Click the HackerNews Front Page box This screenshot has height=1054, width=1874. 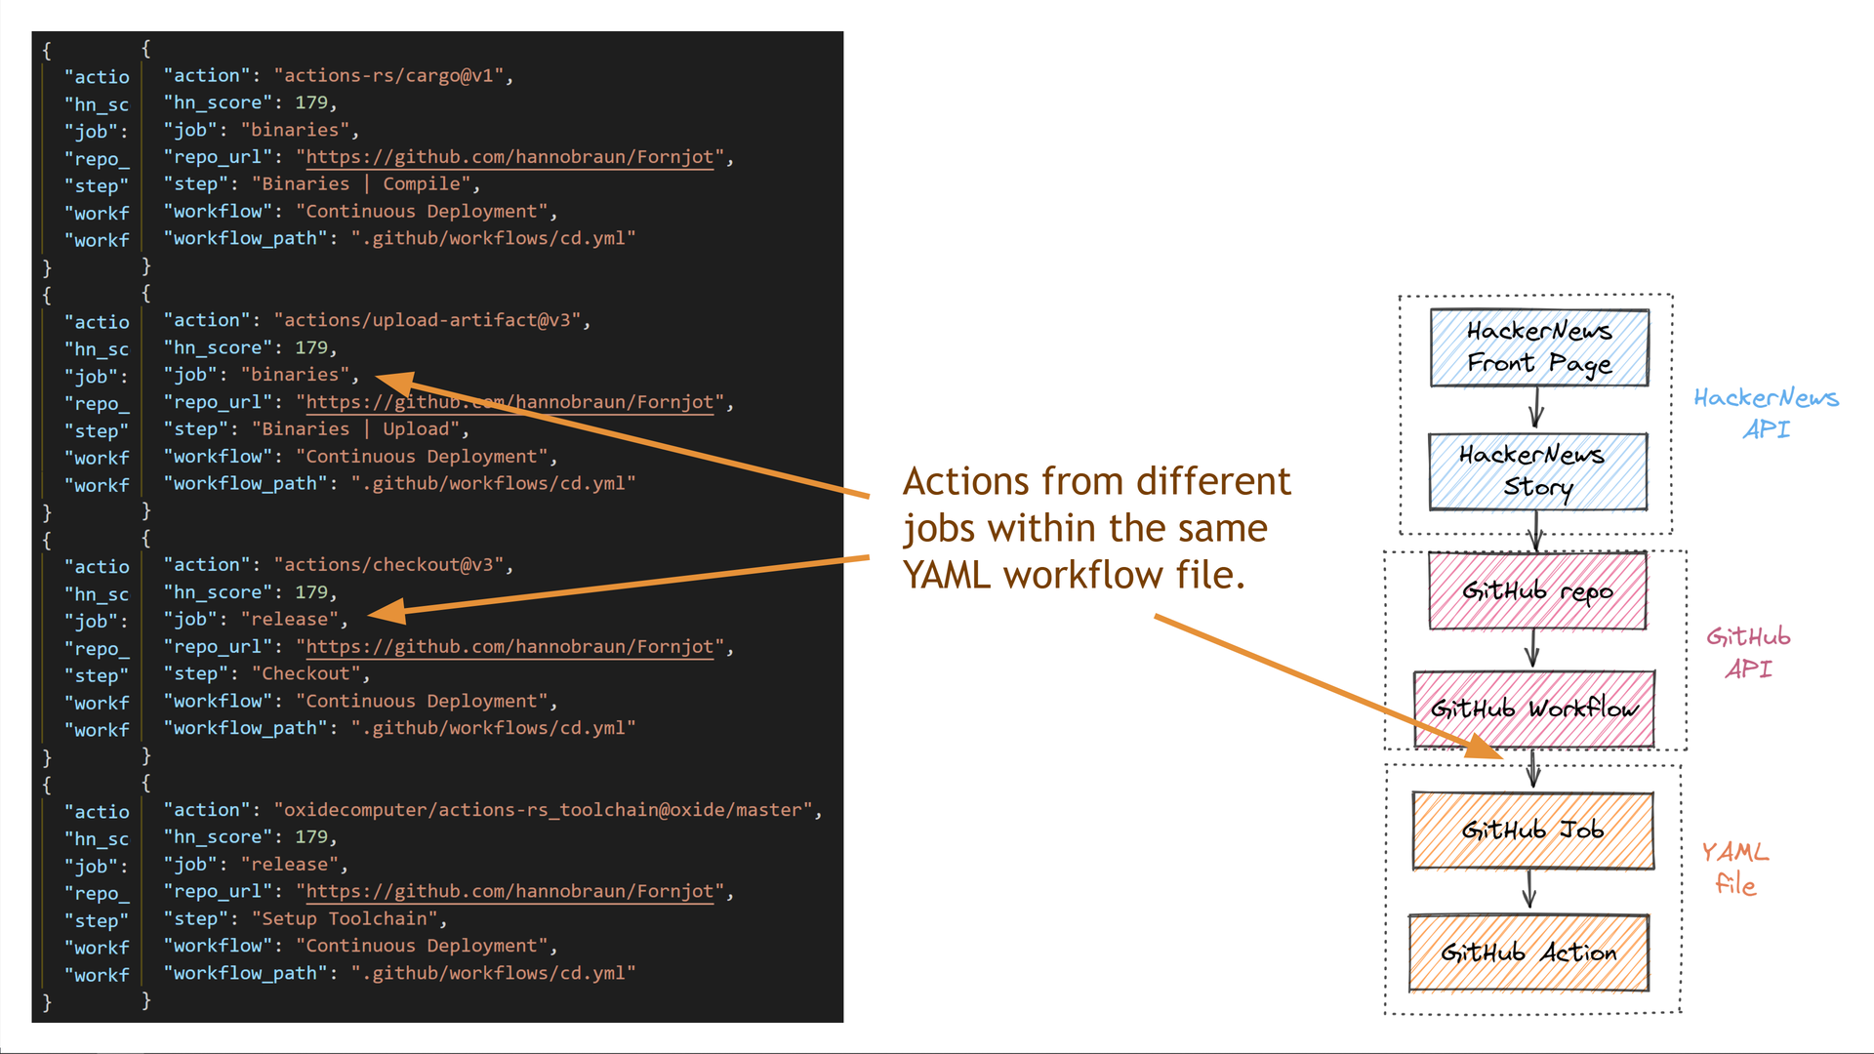click(x=1539, y=347)
